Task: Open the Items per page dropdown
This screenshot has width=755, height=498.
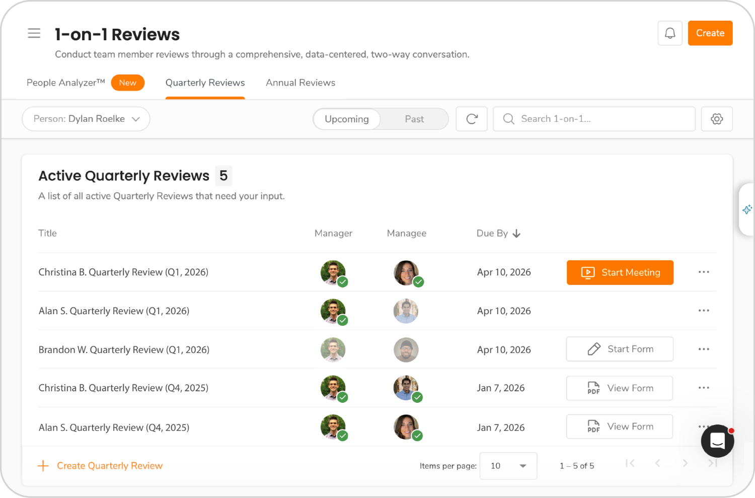Action: tap(508, 466)
